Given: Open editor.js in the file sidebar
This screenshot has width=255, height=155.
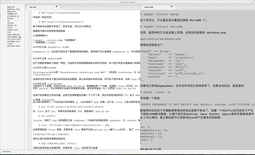Looking at the screenshot, I should coord(12,25).
